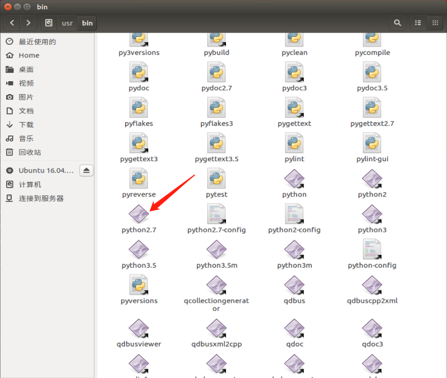
Task: Select the pygettext2.7 file icon
Action: click(372, 108)
